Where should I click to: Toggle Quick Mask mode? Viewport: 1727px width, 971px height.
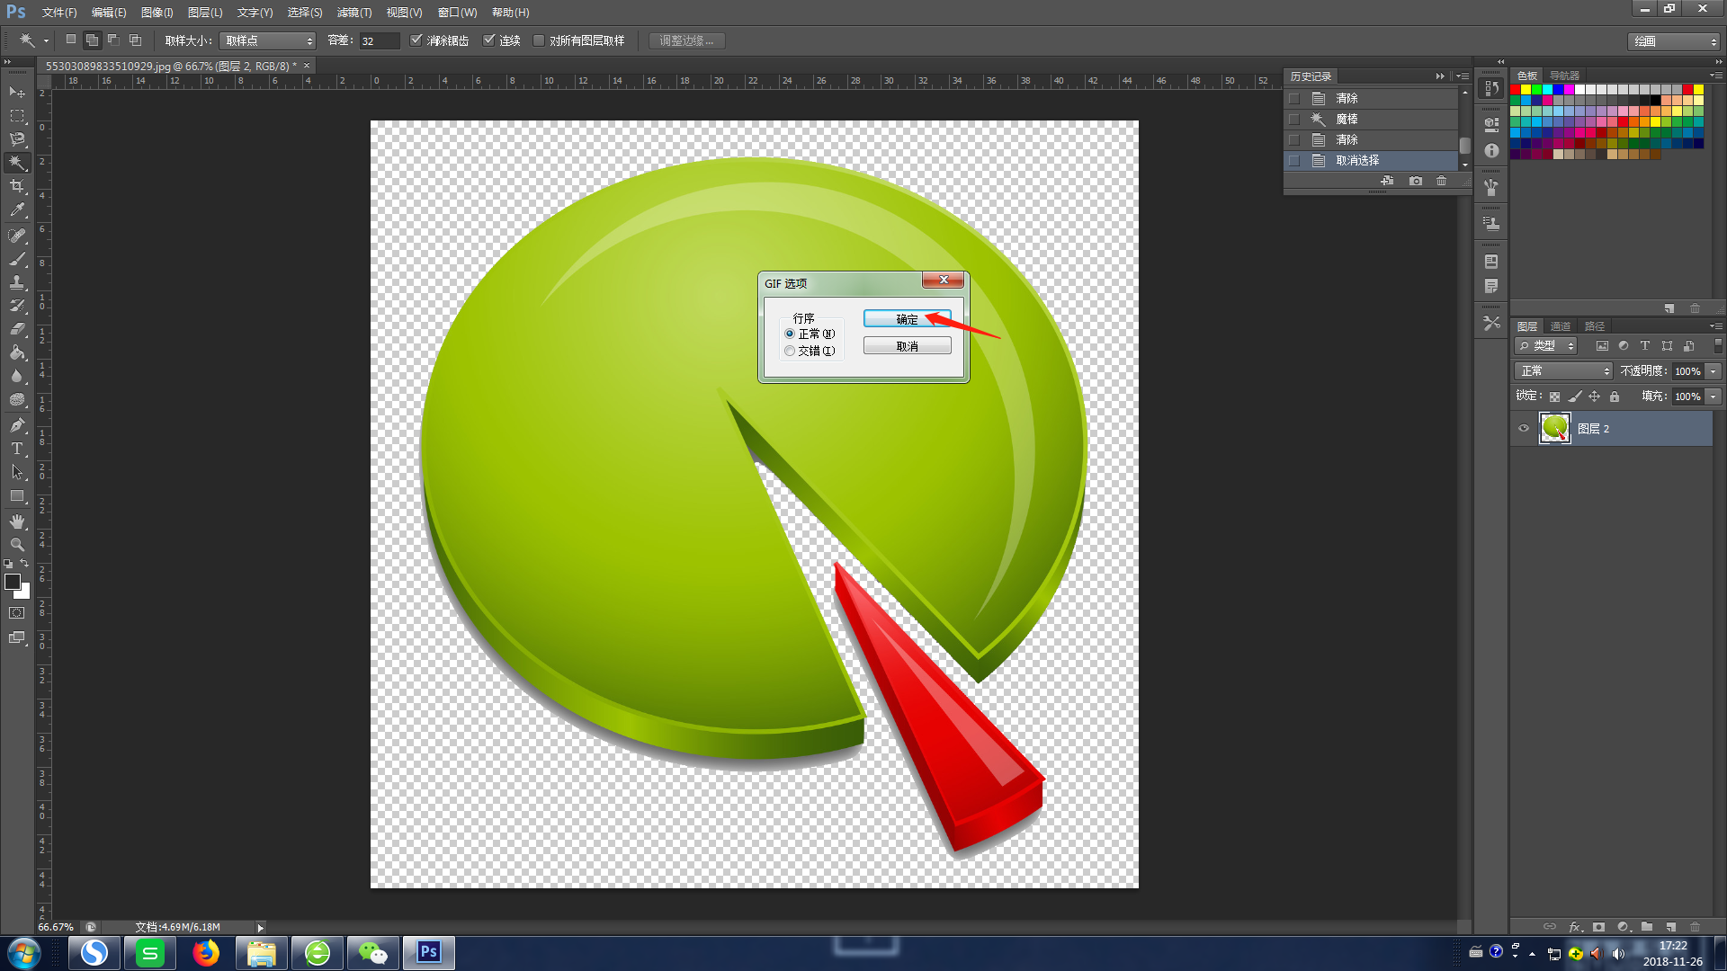point(17,613)
